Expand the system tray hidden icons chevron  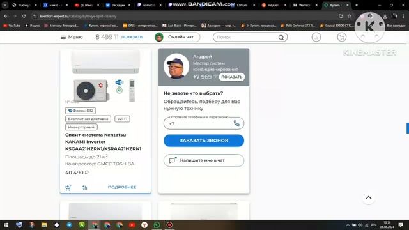[348, 225]
